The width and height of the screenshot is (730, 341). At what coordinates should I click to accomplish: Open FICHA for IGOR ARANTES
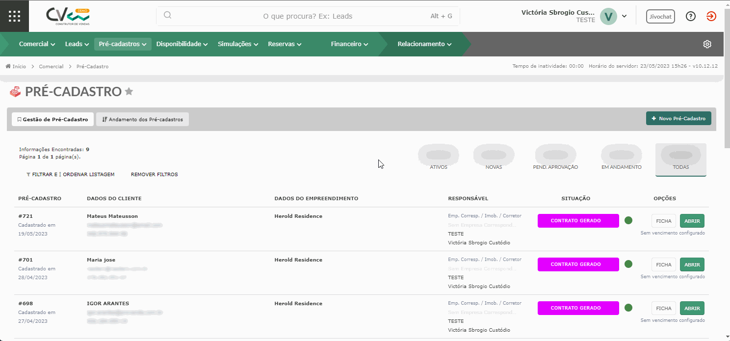point(664,308)
